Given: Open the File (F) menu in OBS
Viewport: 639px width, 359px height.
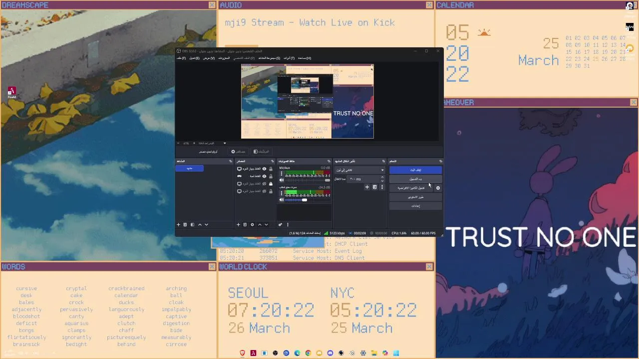Looking at the screenshot, I should tap(181, 58).
